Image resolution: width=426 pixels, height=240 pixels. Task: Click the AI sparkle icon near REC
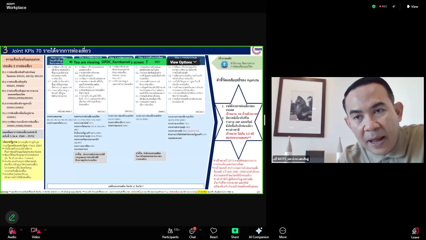[x=394, y=6]
